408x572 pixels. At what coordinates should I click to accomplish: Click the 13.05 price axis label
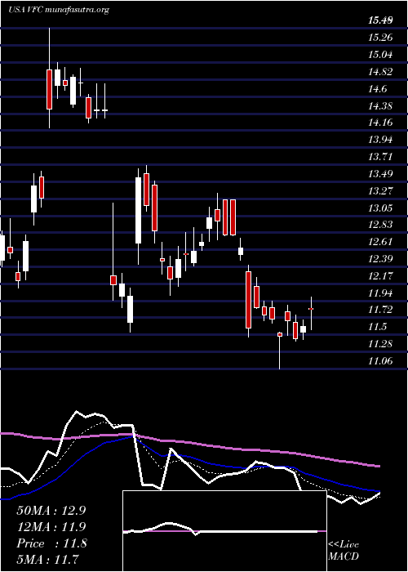(380, 208)
